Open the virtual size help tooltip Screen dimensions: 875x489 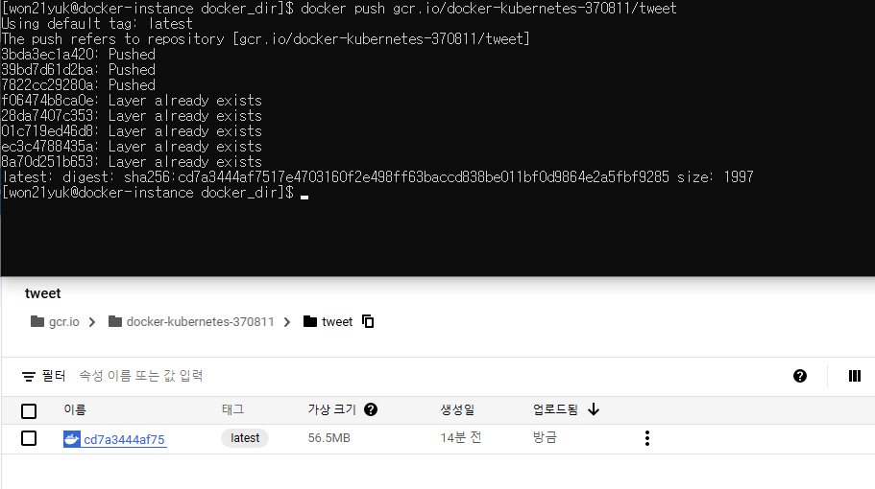click(x=371, y=409)
